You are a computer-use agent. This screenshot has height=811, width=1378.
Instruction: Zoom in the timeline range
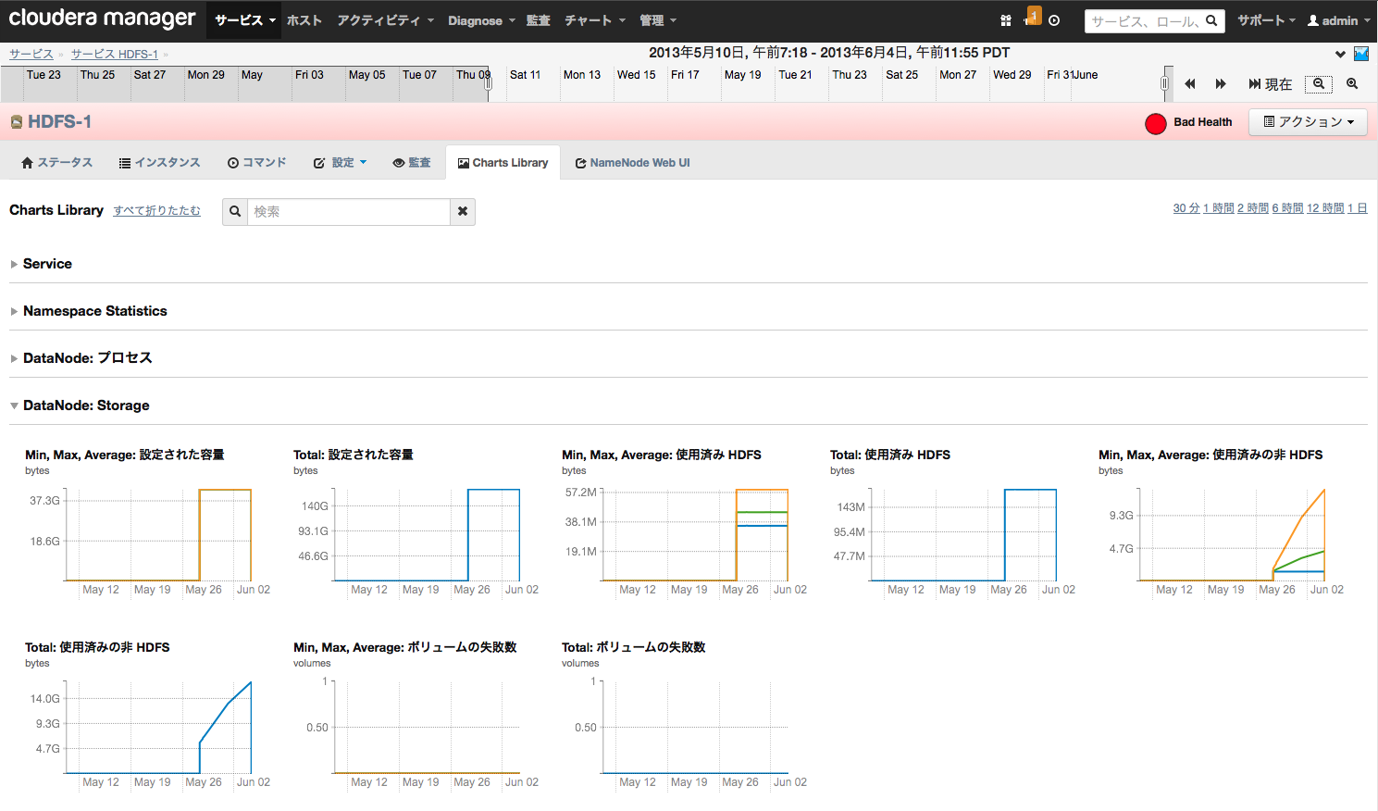point(1352,84)
